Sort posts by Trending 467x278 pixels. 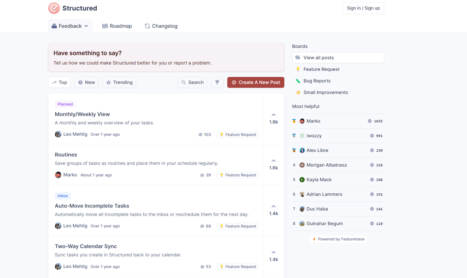(119, 82)
